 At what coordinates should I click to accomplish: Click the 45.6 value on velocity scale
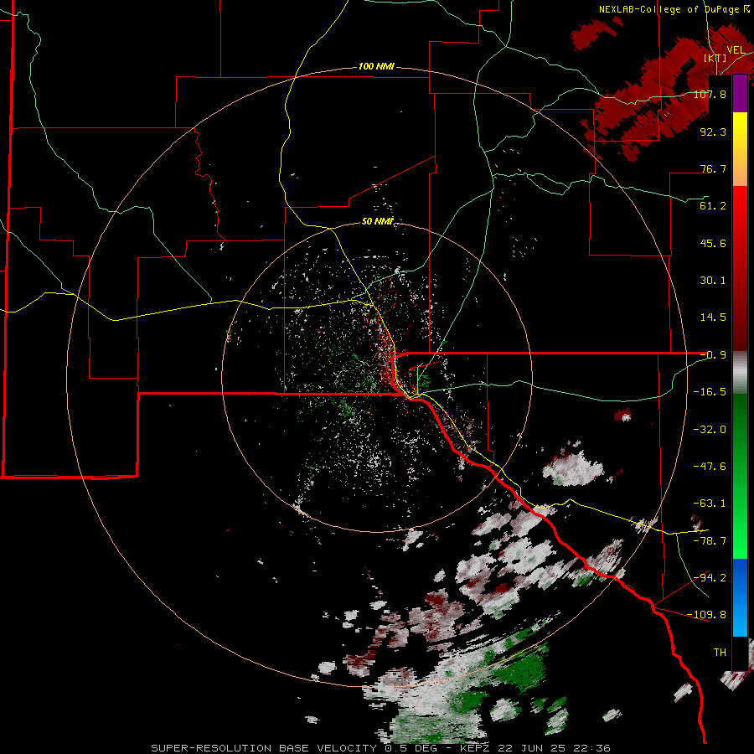click(x=713, y=243)
